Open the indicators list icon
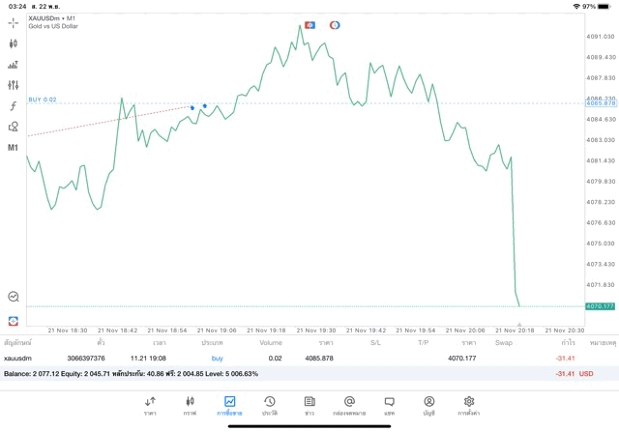Image resolution: width=619 pixels, height=432 pixels. (14, 65)
